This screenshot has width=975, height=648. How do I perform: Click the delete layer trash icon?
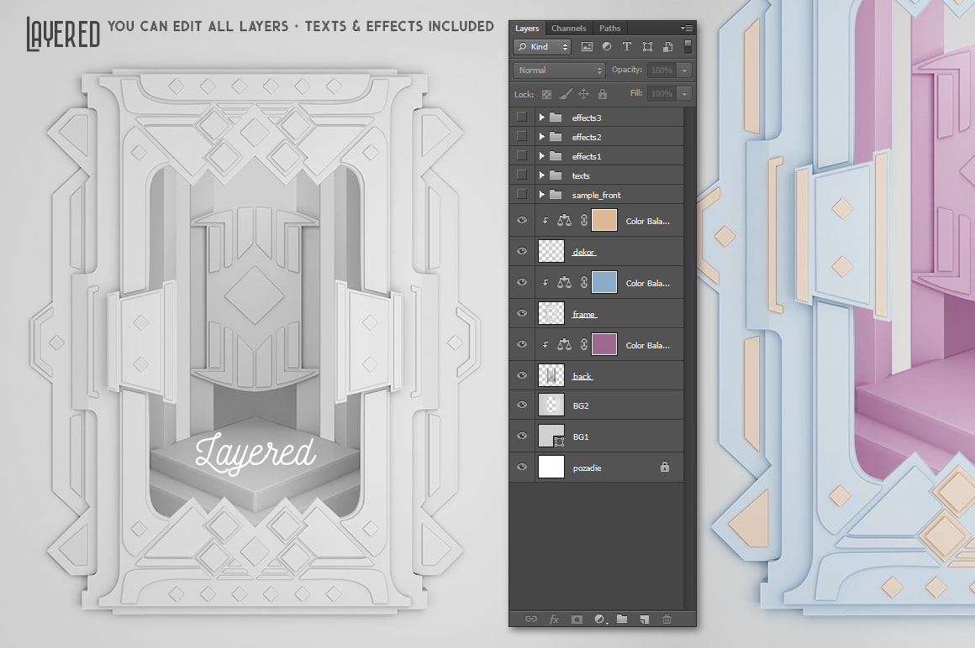click(667, 619)
